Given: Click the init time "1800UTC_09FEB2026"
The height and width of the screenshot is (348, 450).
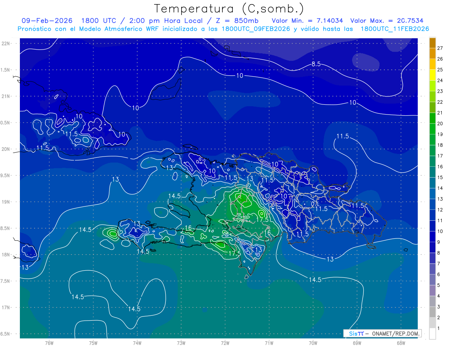Looking at the screenshot, I should coord(256,29).
